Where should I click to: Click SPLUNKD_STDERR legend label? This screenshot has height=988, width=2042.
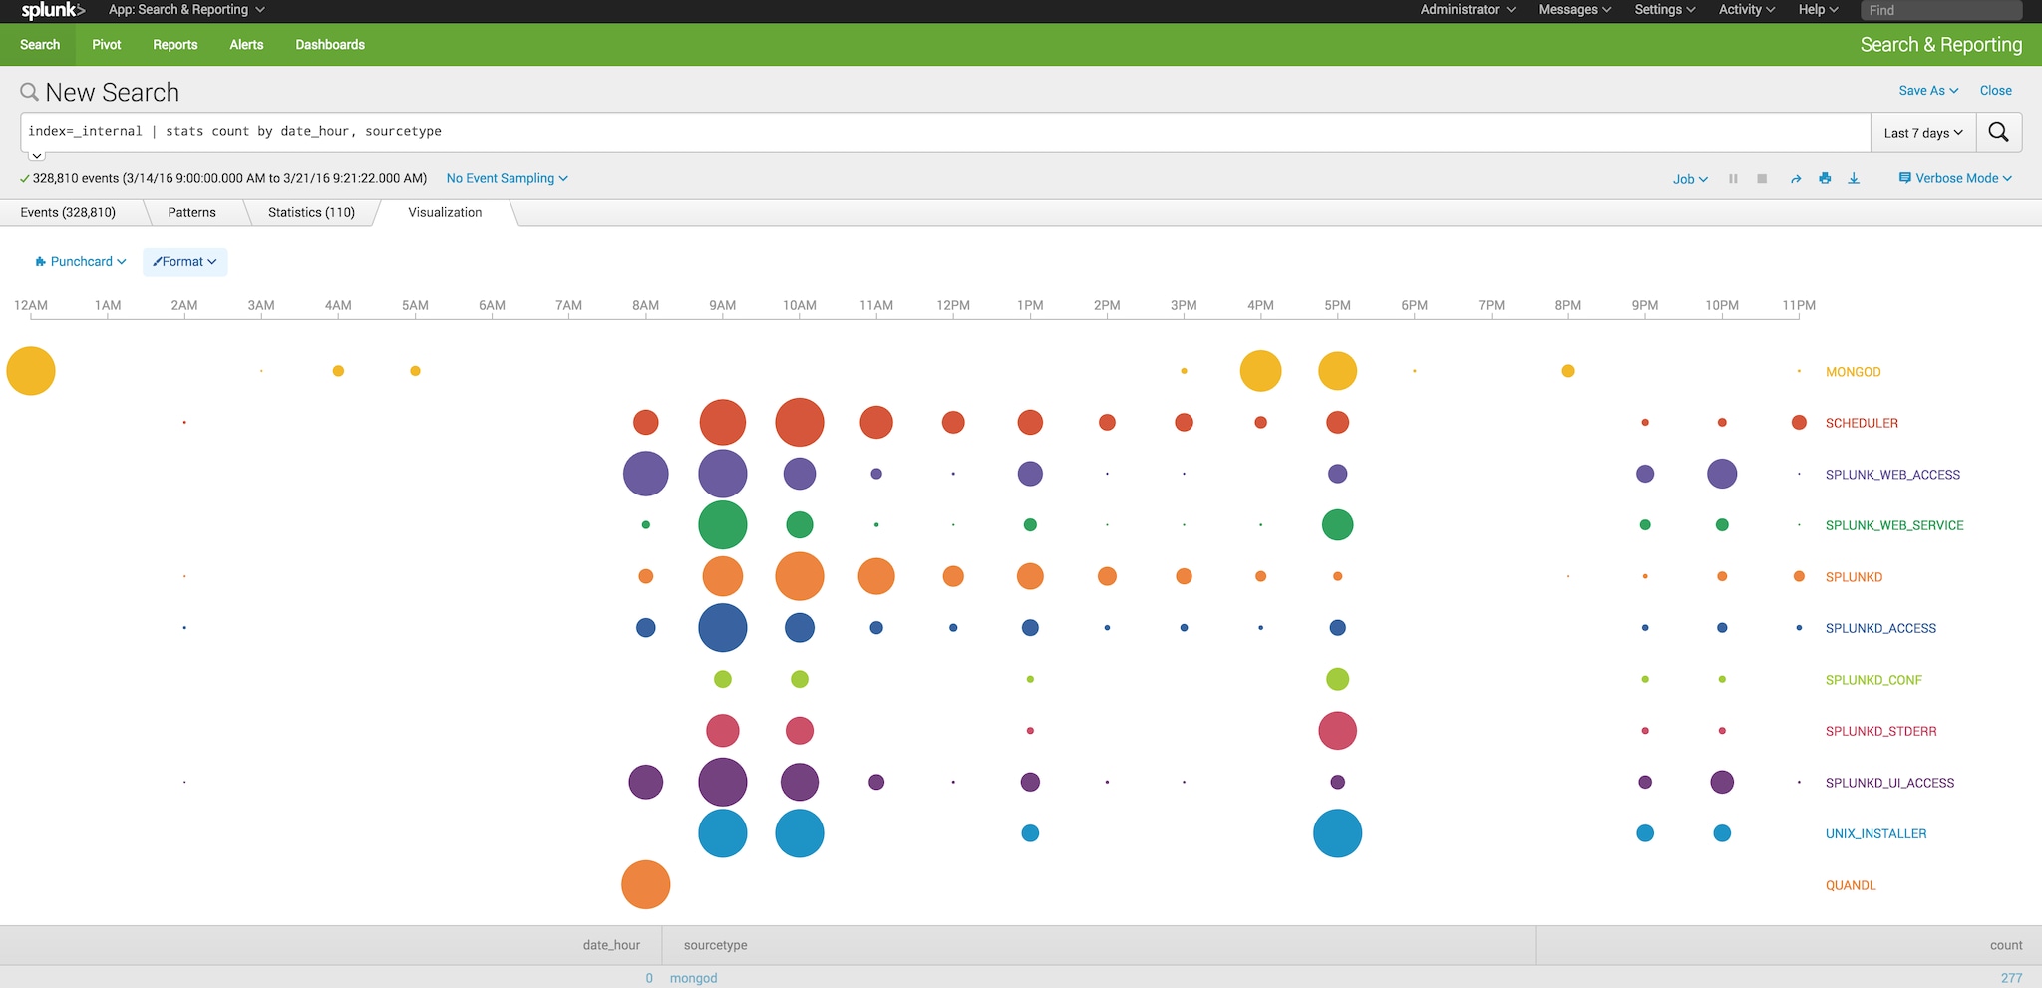coord(1880,731)
